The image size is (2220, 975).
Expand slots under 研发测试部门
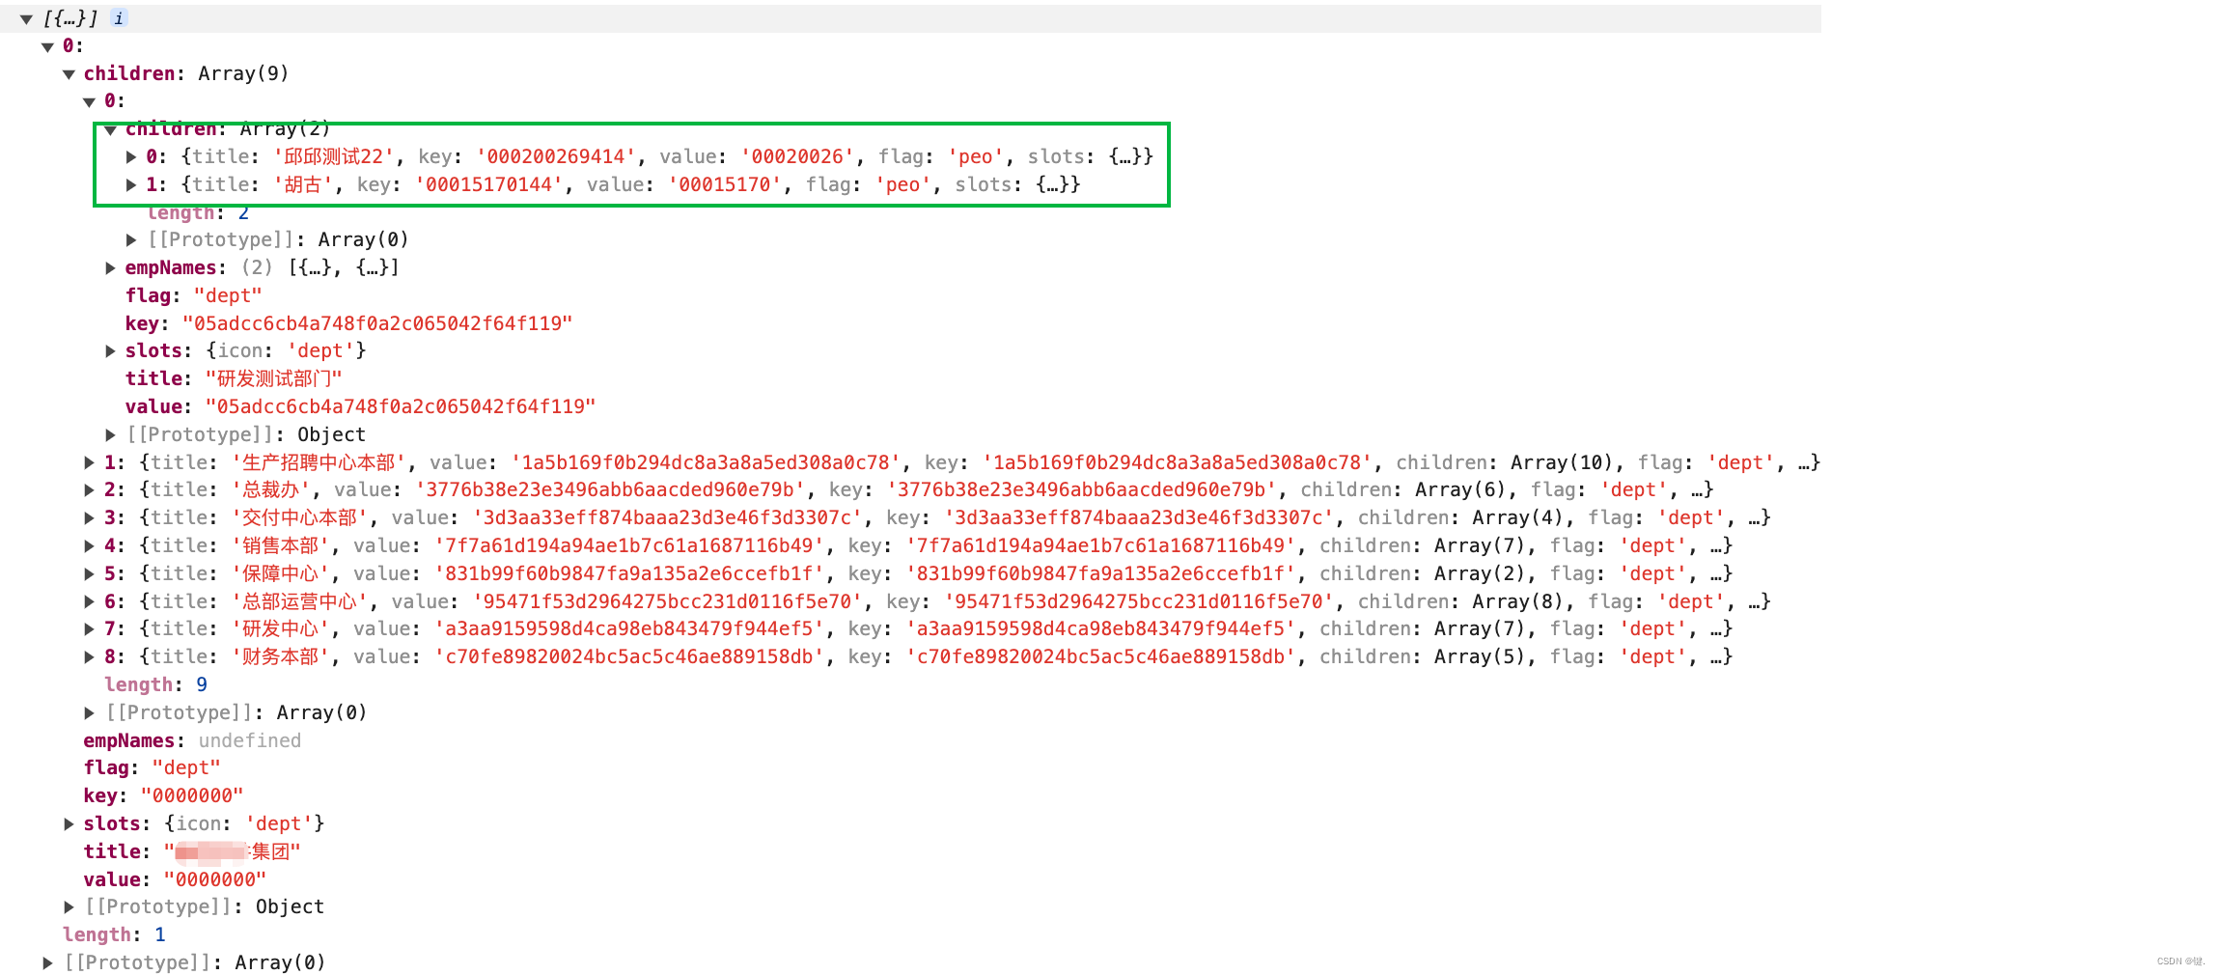pos(110,351)
